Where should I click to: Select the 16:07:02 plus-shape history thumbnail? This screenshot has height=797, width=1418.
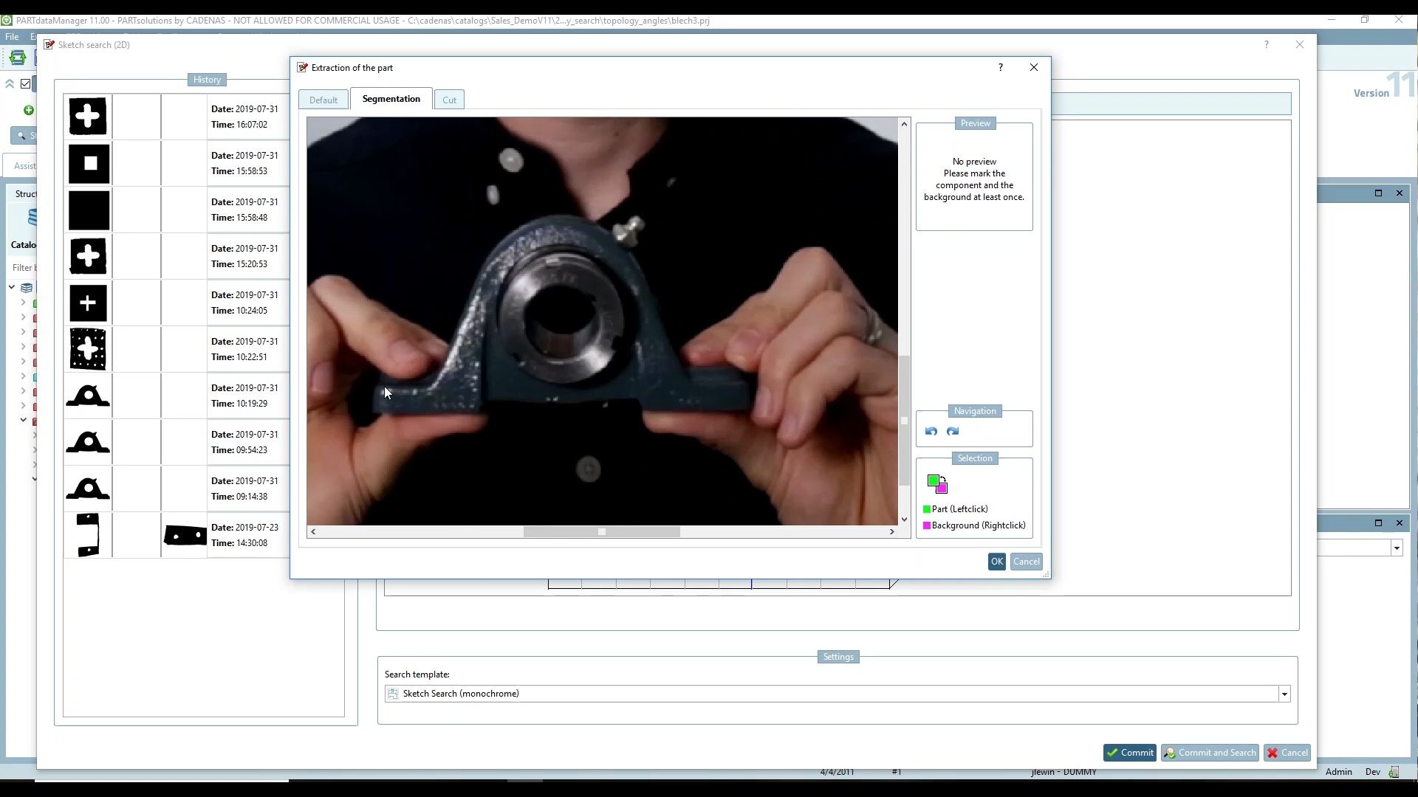(x=88, y=117)
